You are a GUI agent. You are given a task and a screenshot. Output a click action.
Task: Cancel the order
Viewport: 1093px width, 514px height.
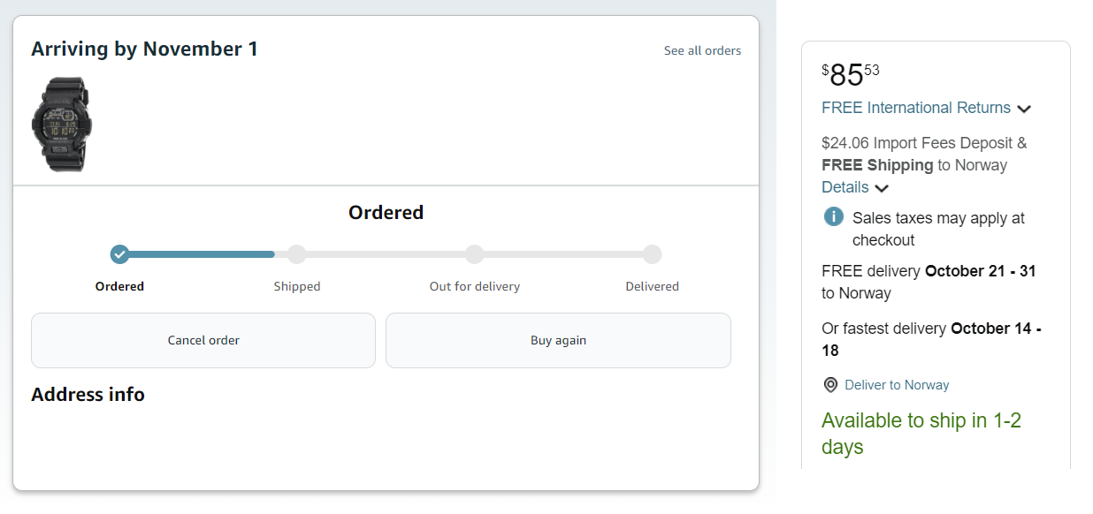[203, 340]
